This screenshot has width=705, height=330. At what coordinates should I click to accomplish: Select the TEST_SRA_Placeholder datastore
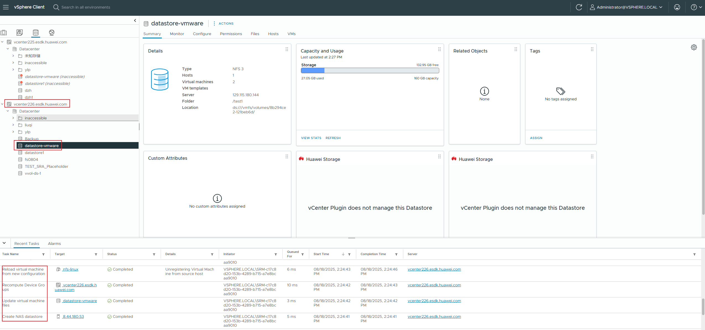46,166
